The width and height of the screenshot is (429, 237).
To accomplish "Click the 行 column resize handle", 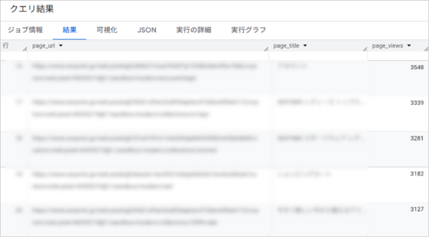I will click(25, 49).
